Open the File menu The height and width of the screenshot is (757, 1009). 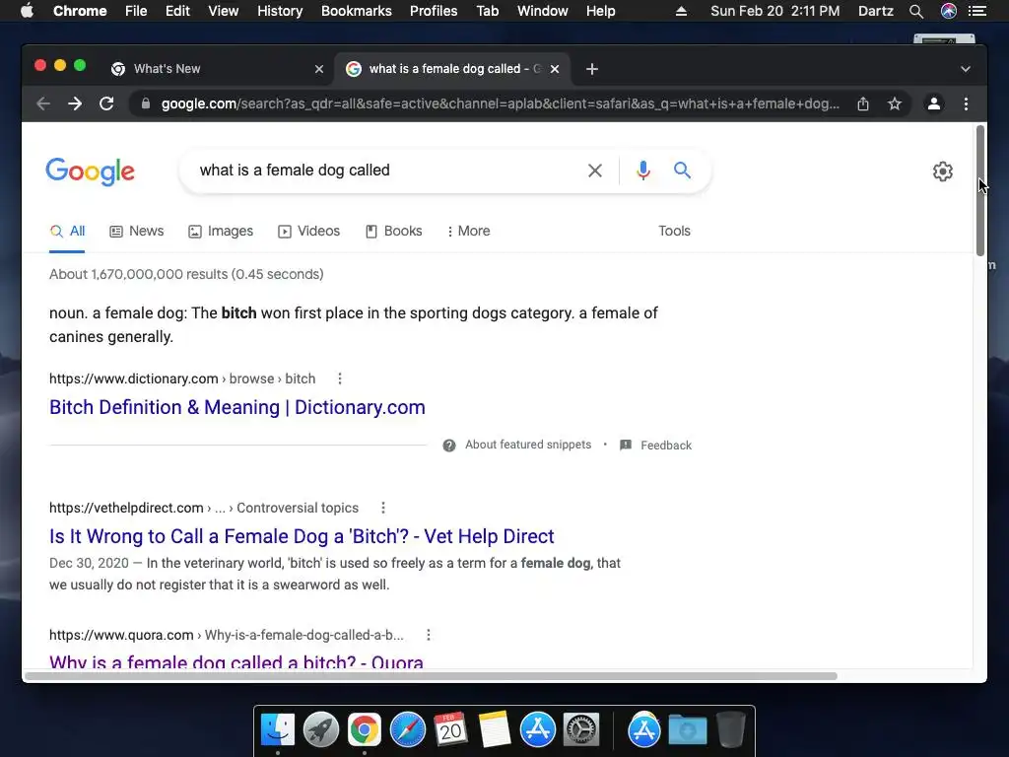[136, 11]
